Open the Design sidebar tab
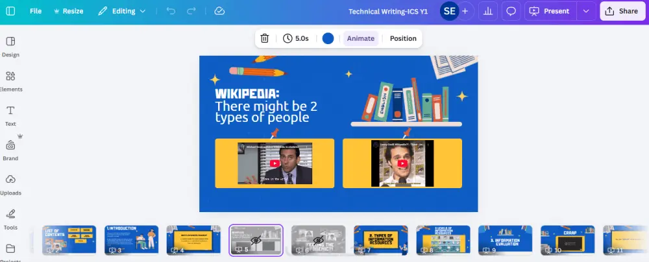Screen dimensions: 649x262 click(10, 47)
